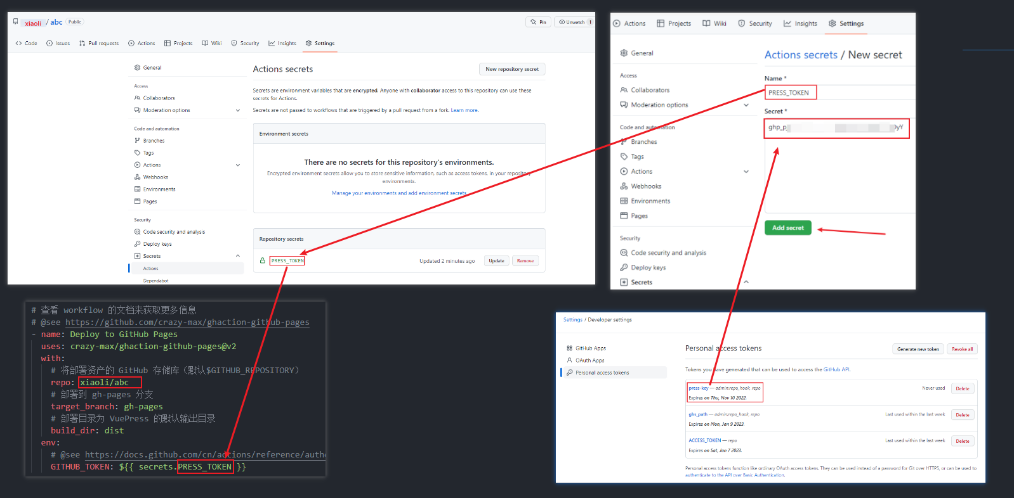1014x498 pixels.
Task: Click the green Add secret button
Action: [787, 227]
